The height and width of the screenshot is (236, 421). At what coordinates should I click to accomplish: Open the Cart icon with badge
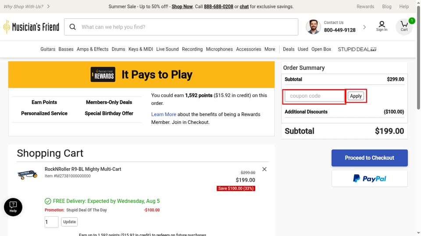[404, 26]
